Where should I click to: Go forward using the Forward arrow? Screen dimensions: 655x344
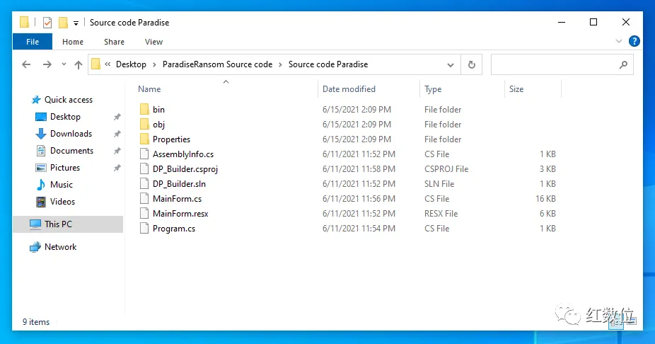(x=47, y=64)
